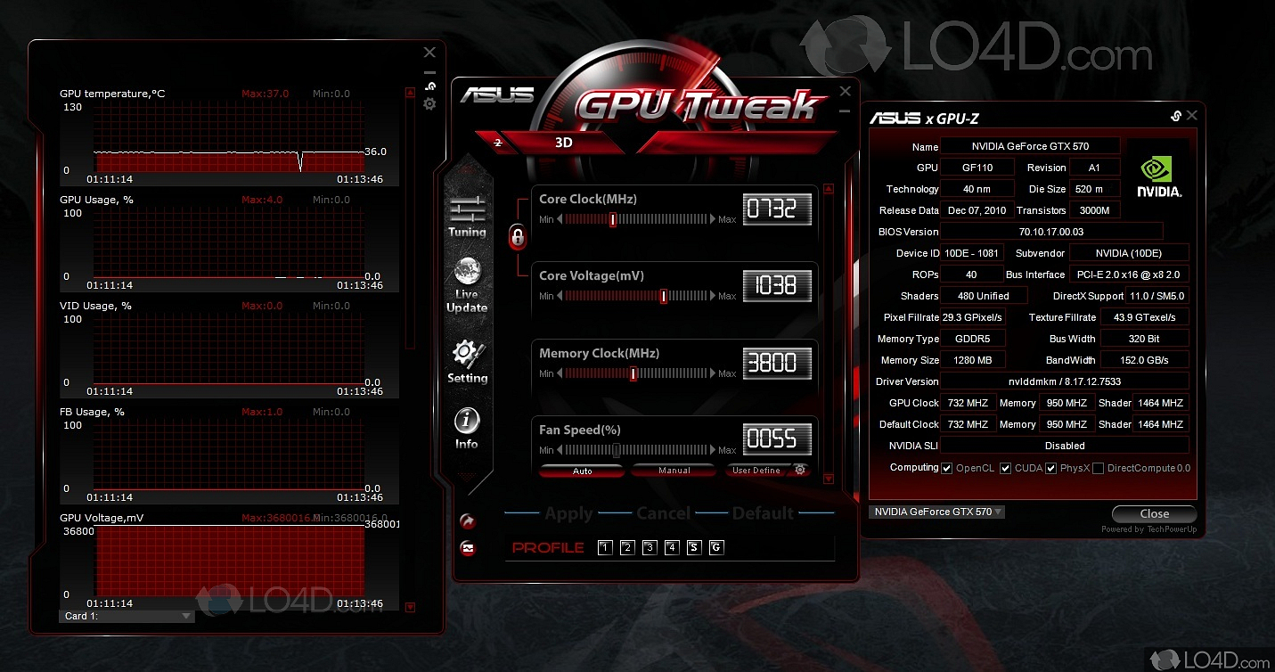Decrease Core Clock with the left arrow
Screen dimensions: 1275x672
(x=560, y=219)
